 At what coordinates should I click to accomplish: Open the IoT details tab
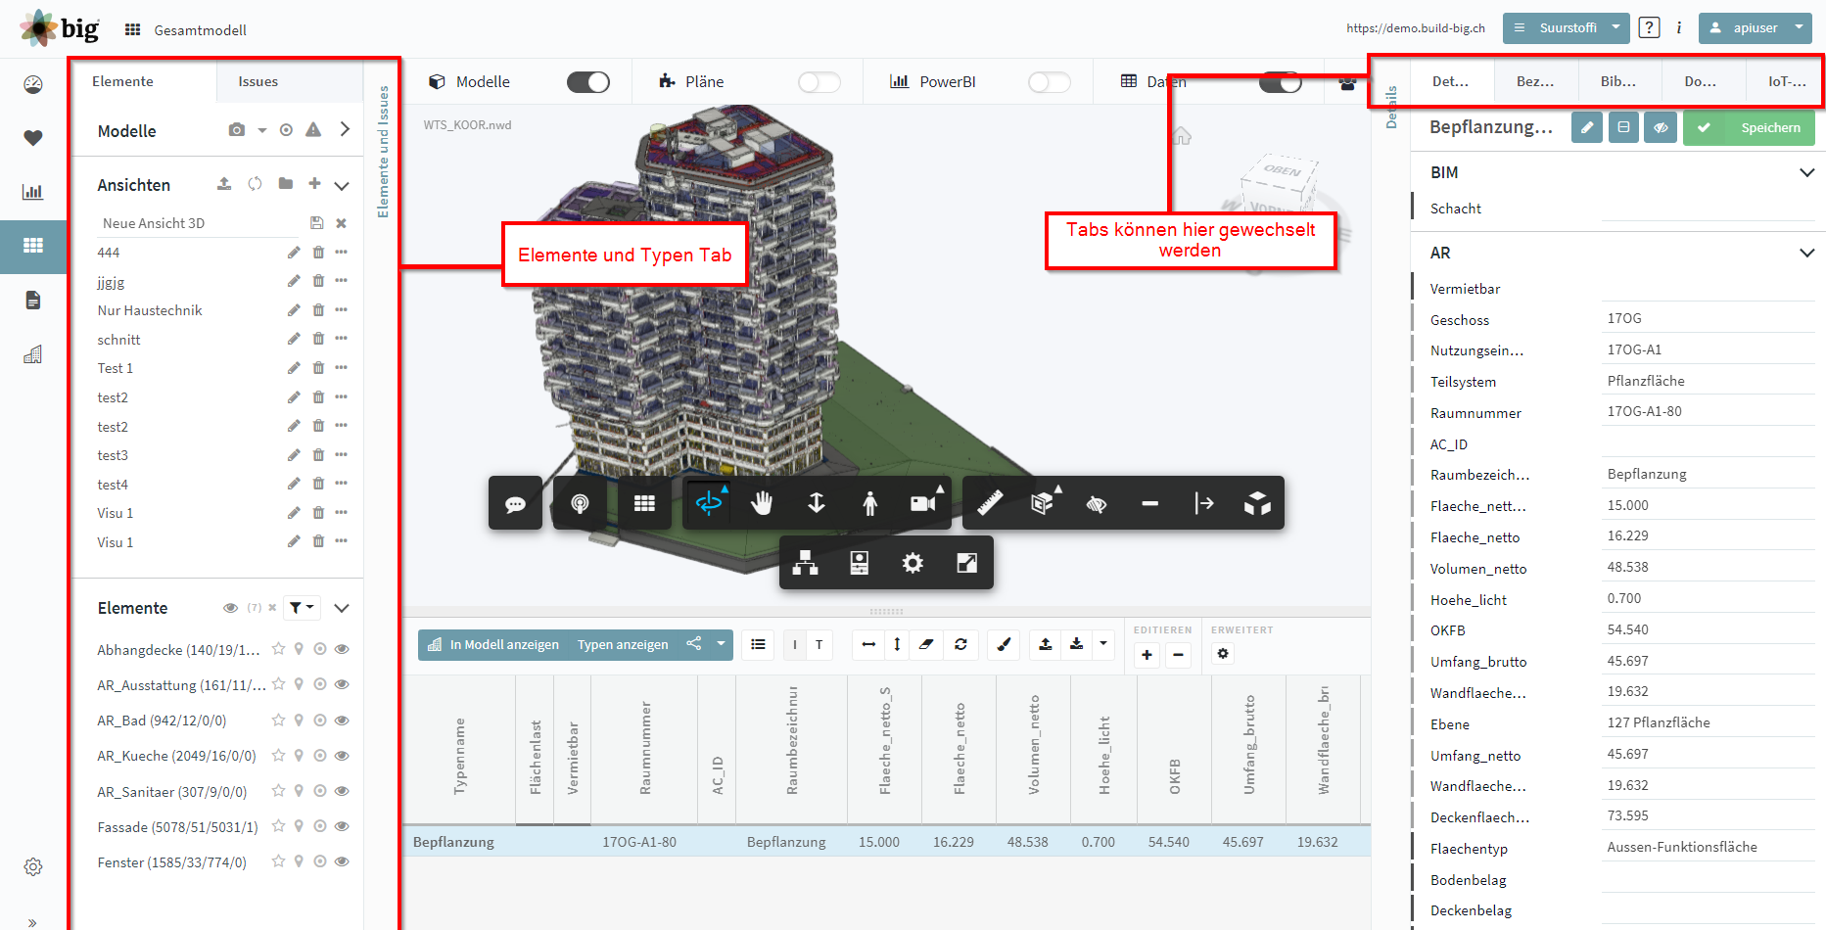click(x=1786, y=81)
